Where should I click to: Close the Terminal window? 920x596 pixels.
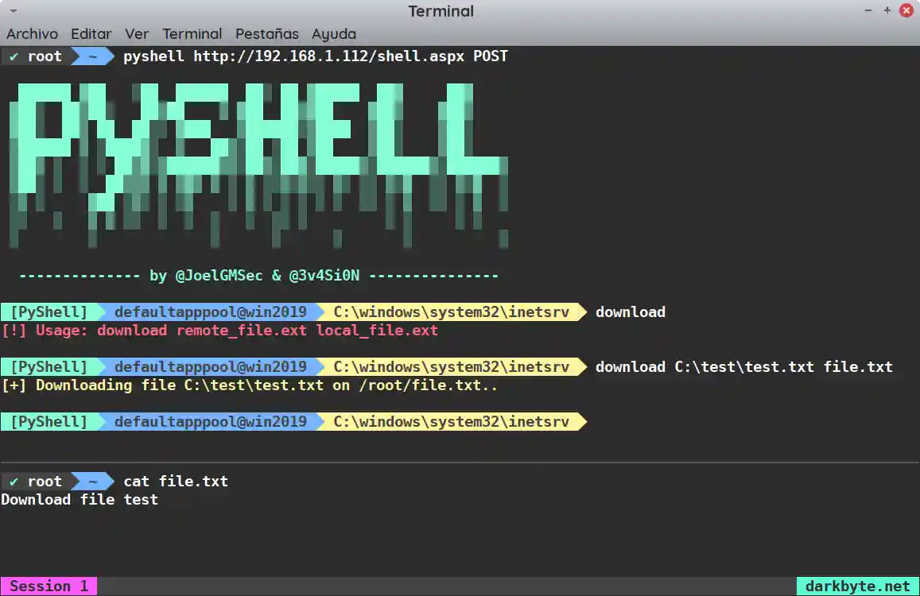[906, 10]
